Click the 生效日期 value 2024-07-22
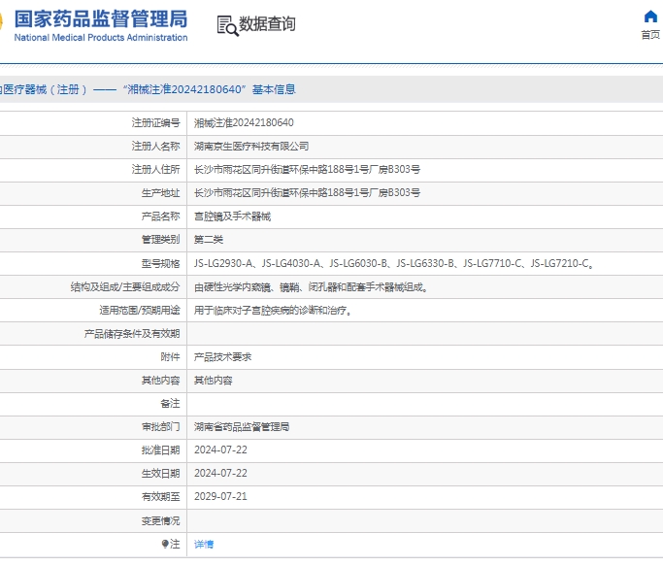The image size is (663, 566). click(220, 473)
